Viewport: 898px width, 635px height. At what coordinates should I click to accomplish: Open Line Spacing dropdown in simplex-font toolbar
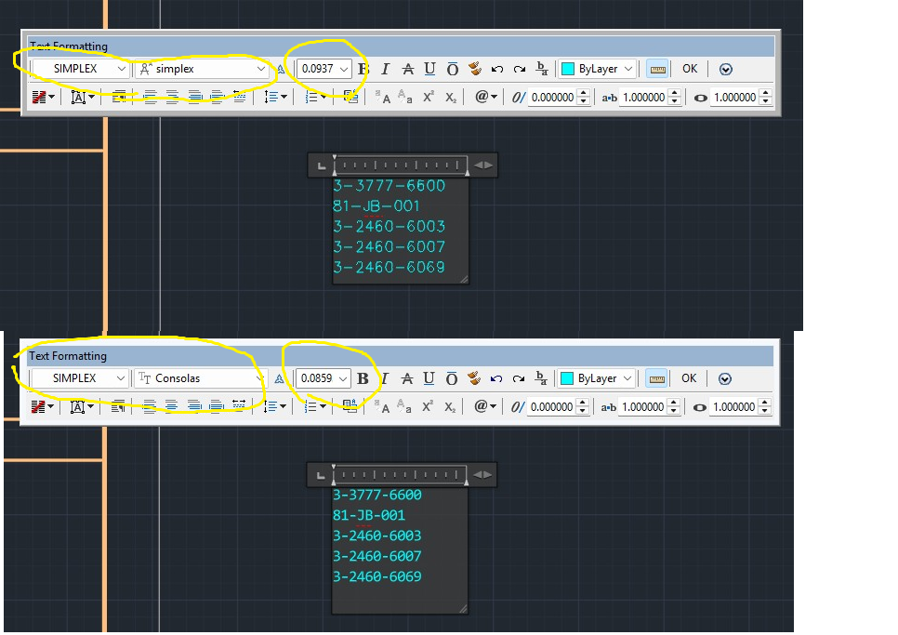coord(275,98)
